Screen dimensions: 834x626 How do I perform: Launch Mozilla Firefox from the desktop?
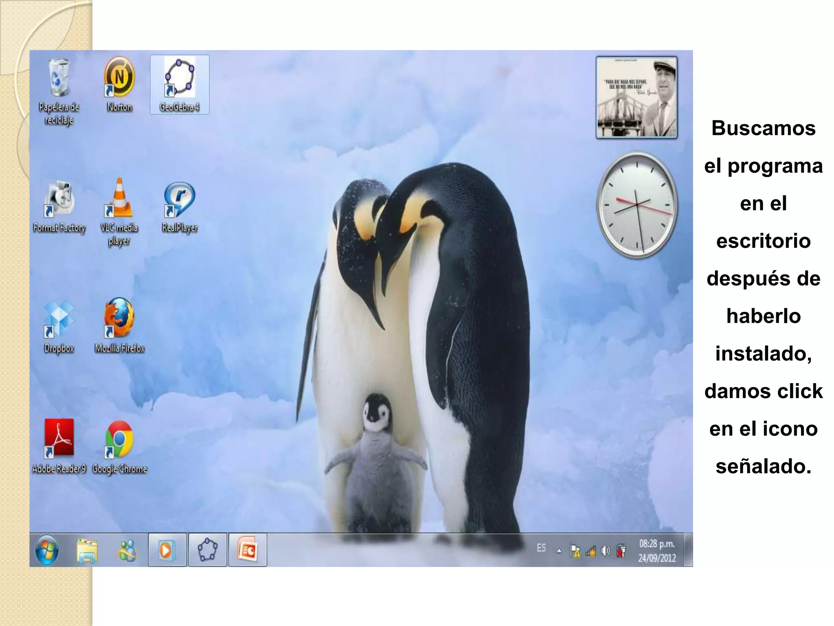click(119, 325)
